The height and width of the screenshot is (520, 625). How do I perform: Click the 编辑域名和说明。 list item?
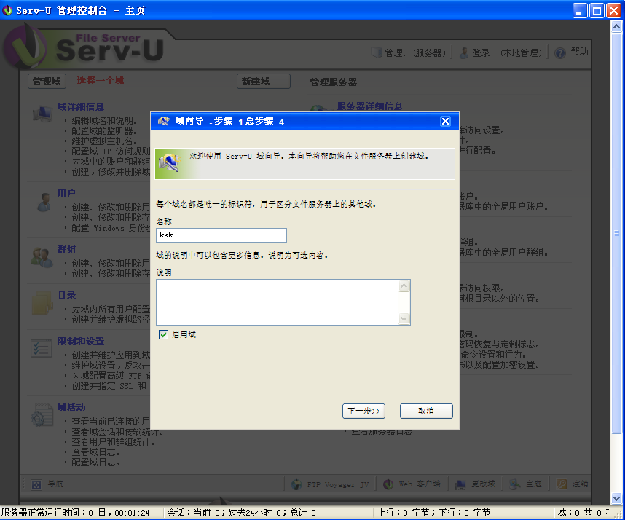coord(105,120)
